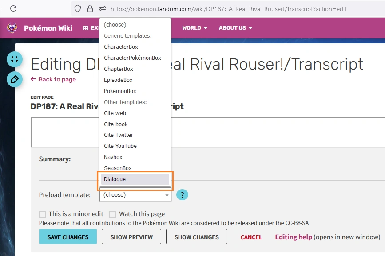Viewport: 385px width, 256px height.
Task: Select PokémonBox template option
Action: (135, 91)
